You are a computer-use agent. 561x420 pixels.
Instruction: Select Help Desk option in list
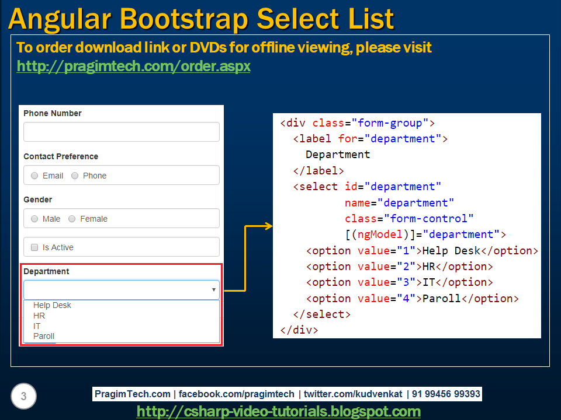[52, 305]
